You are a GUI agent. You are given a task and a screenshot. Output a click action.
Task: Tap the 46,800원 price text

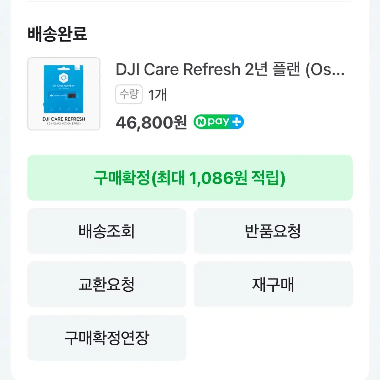point(151,122)
